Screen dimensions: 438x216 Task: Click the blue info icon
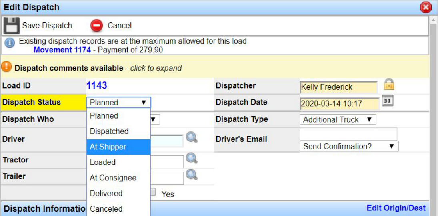(x=10, y=44)
